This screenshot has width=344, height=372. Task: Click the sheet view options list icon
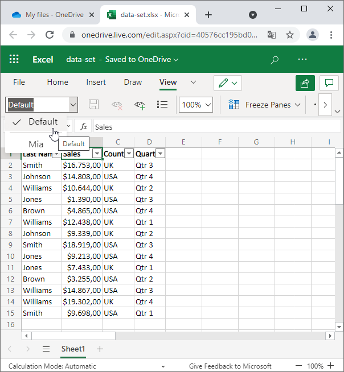[x=162, y=105]
